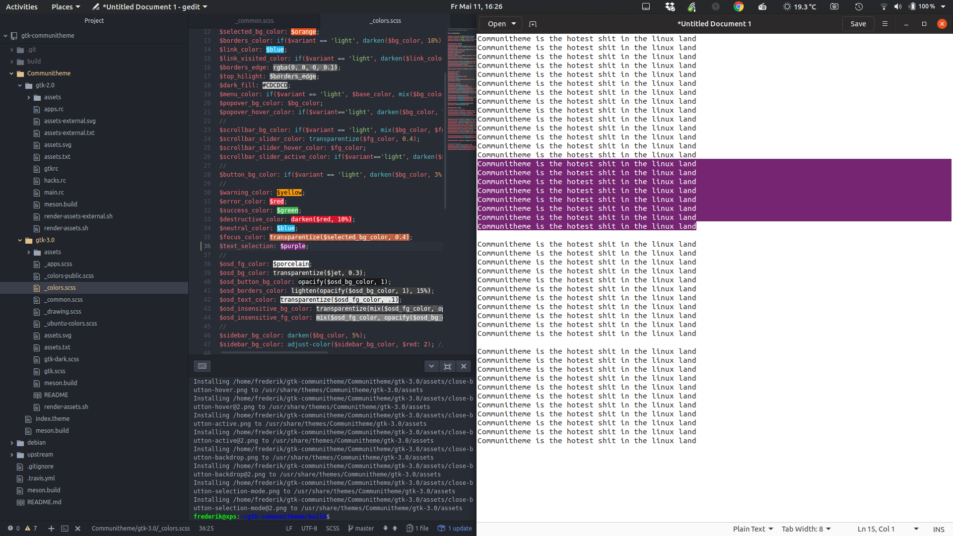Open the 'Plain Text' language dropdown

pos(752,529)
